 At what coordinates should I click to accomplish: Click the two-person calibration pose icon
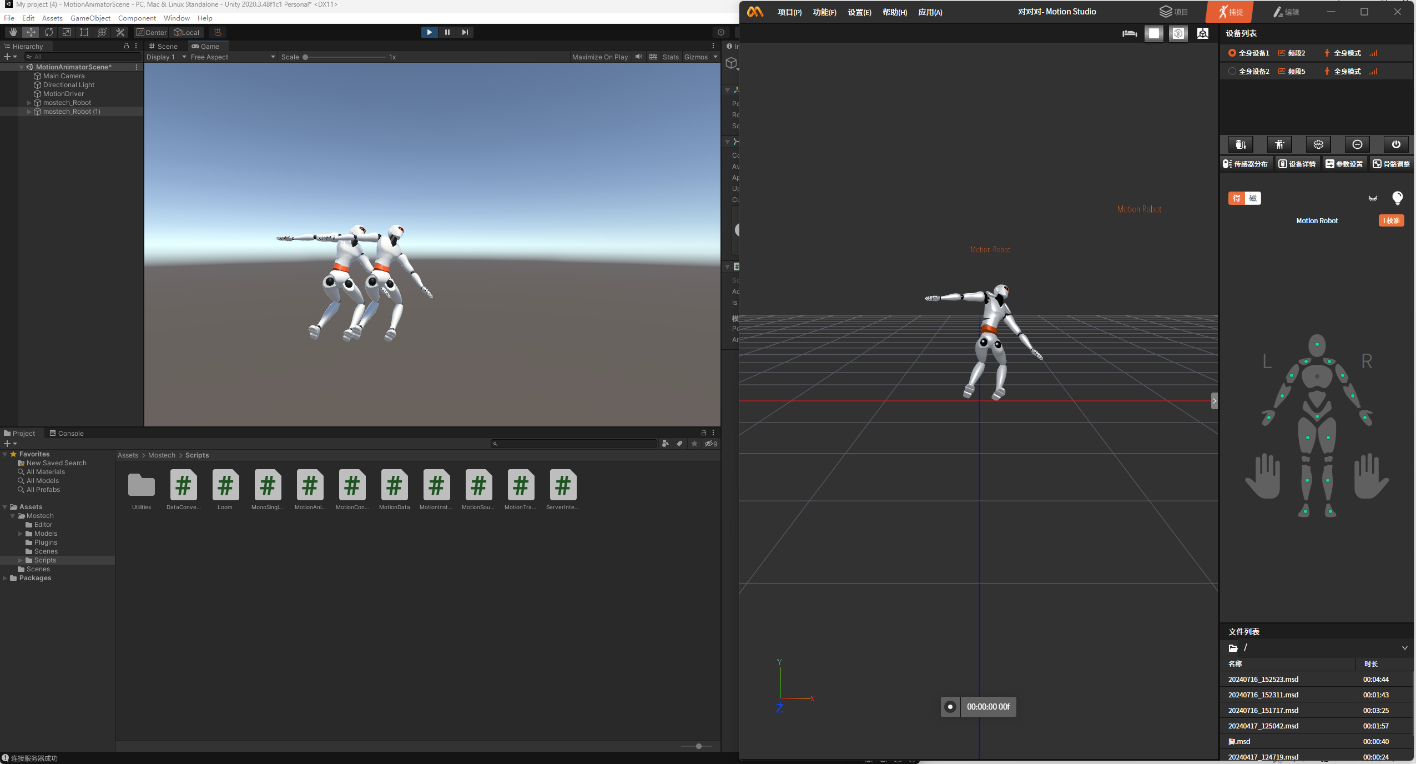[1279, 144]
